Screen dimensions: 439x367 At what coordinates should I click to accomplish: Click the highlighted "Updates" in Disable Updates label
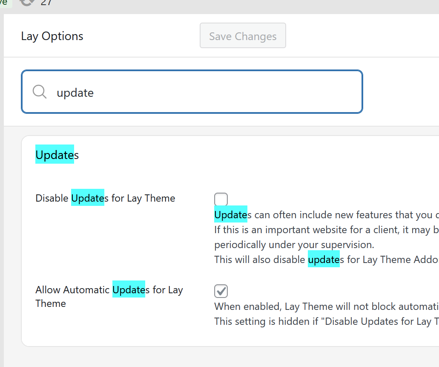(x=87, y=198)
